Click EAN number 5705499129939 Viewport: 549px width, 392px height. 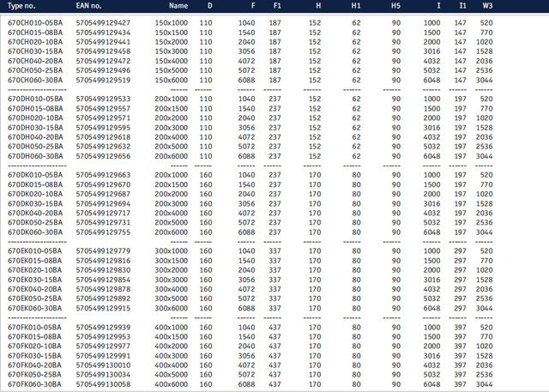pos(103,328)
